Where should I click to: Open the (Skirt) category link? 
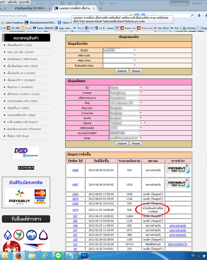point(22,101)
